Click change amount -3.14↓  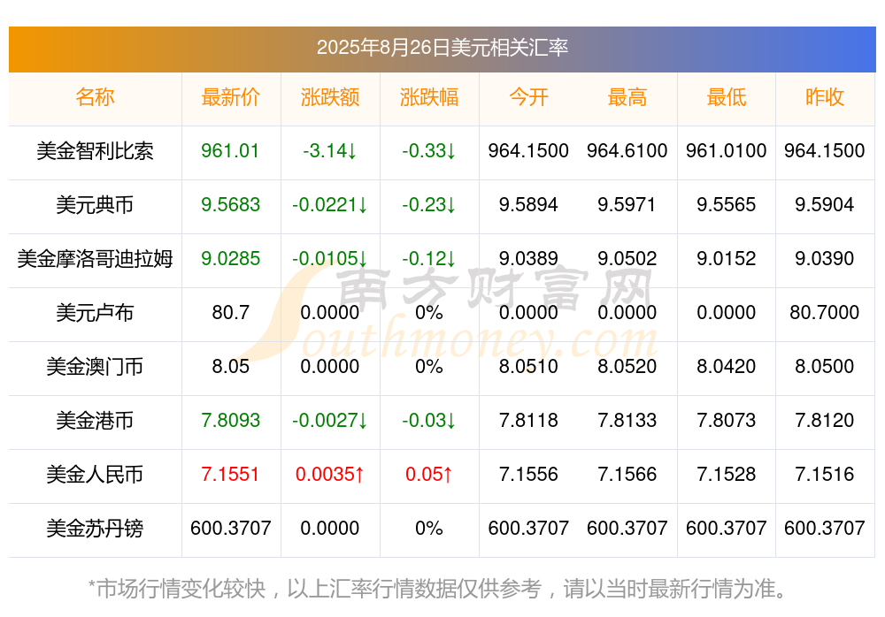(330, 151)
